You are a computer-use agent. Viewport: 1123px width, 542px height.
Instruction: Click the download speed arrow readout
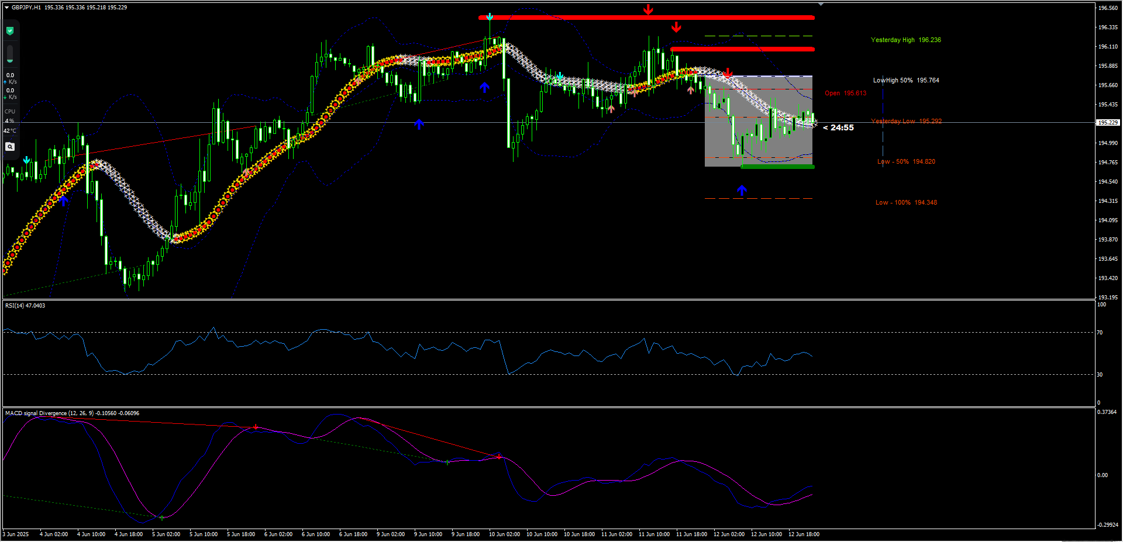[x=10, y=94]
